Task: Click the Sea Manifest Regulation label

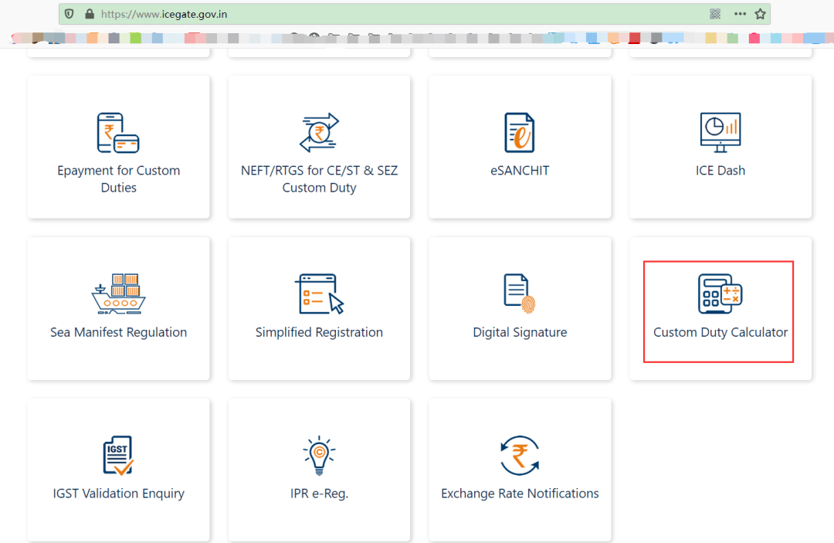Action: [118, 332]
